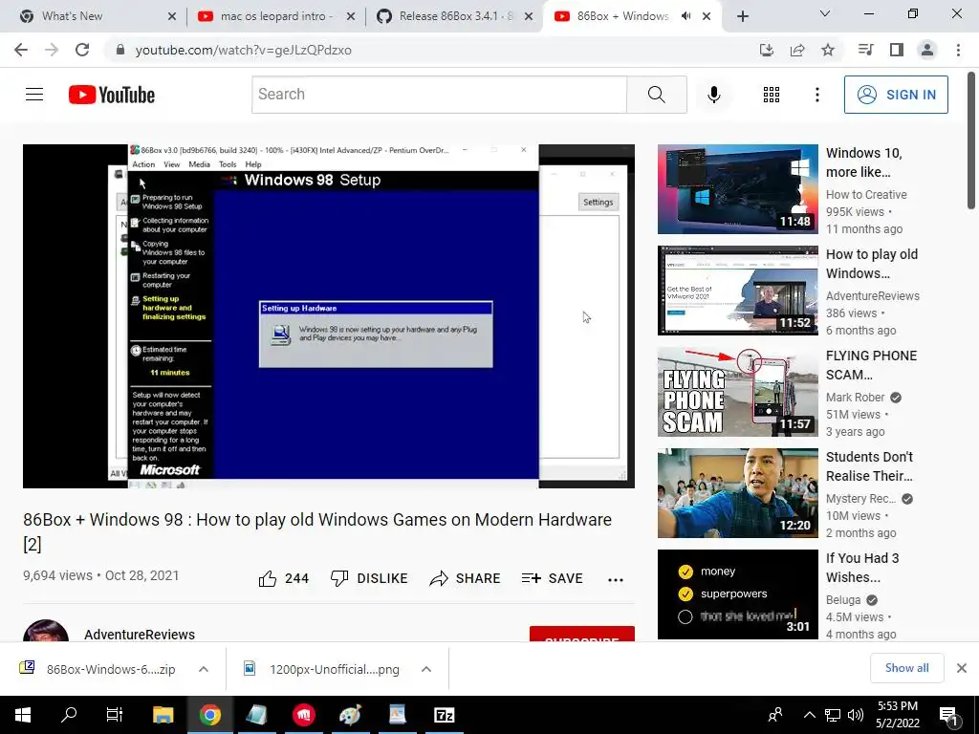Open the AdventureReviews channel name
This screenshot has height=734, width=979.
coord(140,635)
